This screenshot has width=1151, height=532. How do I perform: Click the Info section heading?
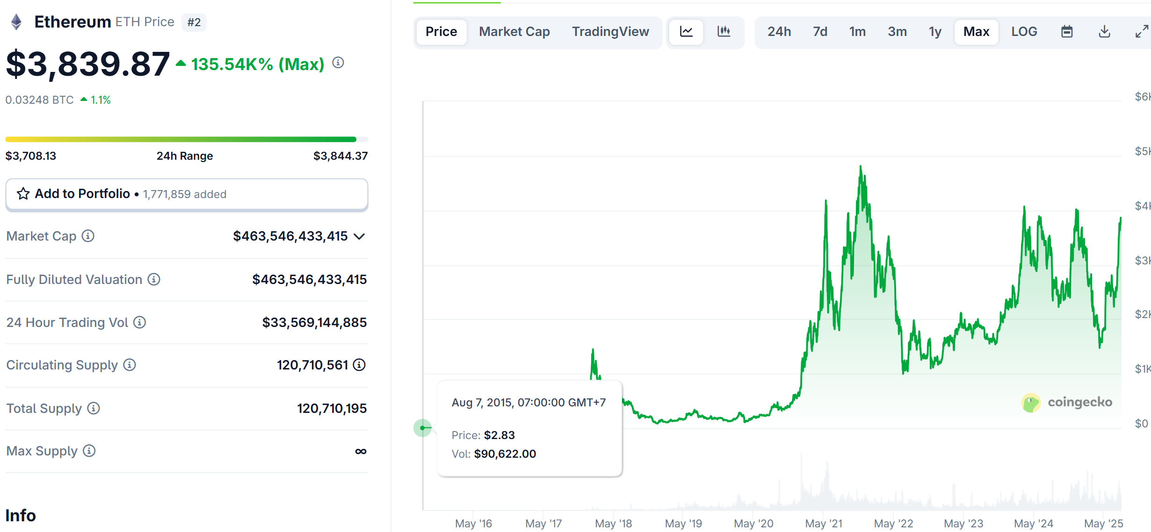pos(21,516)
